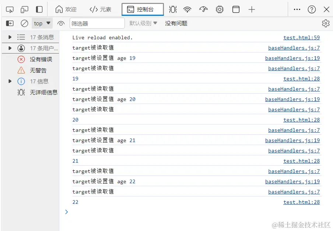This screenshot has width=333, height=231.
Task: Expand the 17 条消息 group arrow
Action: pos(10,37)
